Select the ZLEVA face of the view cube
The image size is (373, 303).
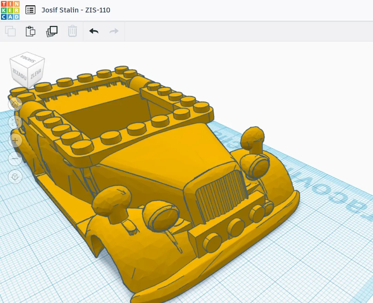pyautogui.click(x=36, y=75)
